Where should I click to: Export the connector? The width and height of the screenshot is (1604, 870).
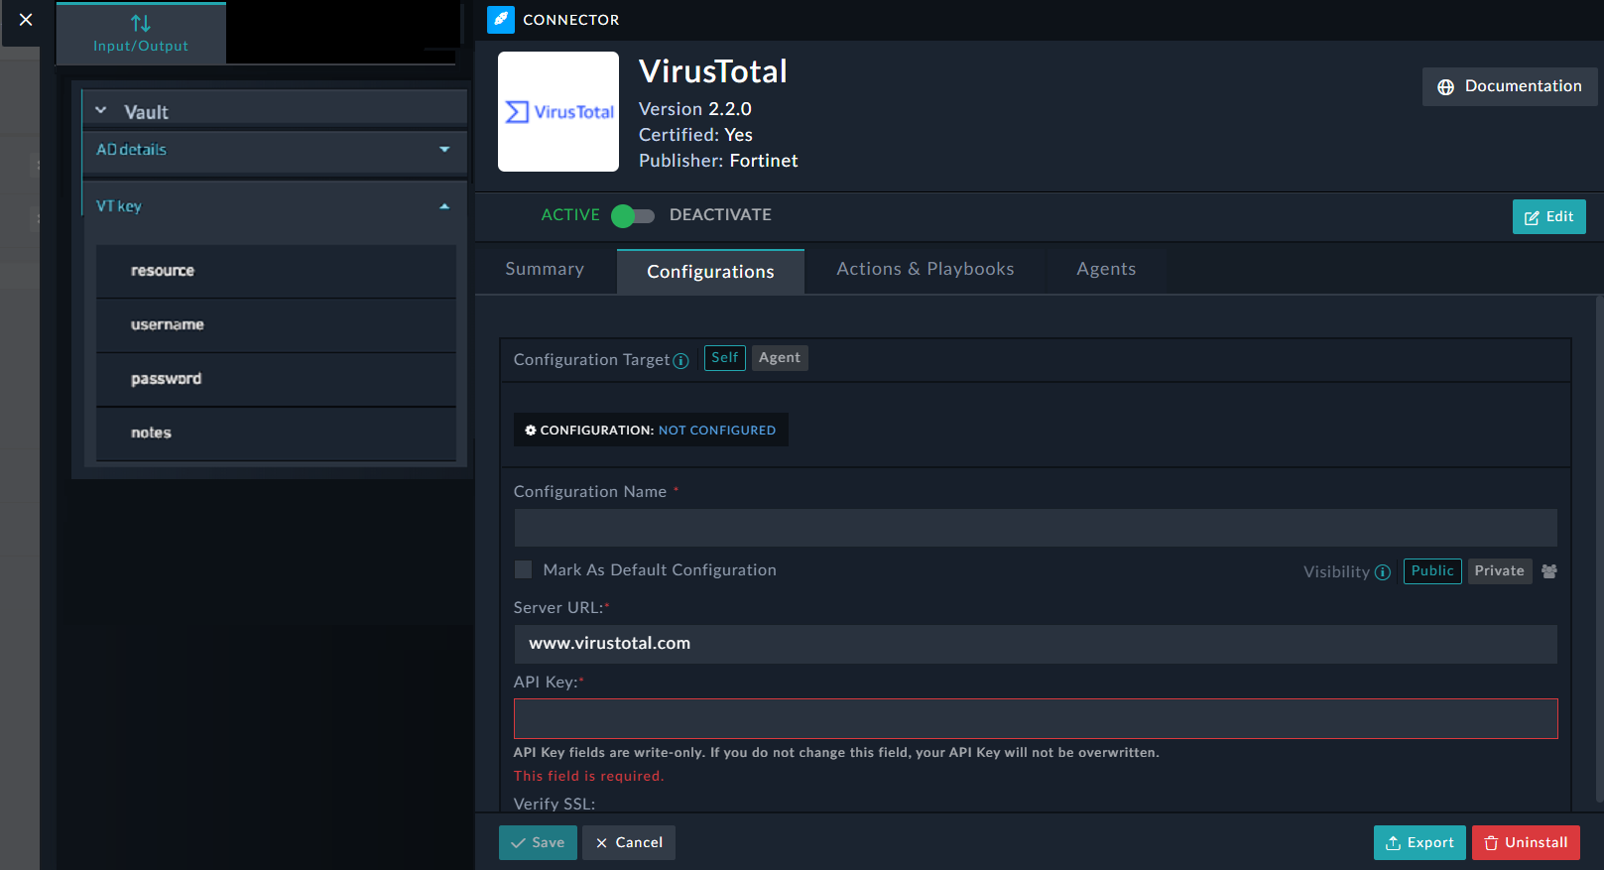[1419, 843]
